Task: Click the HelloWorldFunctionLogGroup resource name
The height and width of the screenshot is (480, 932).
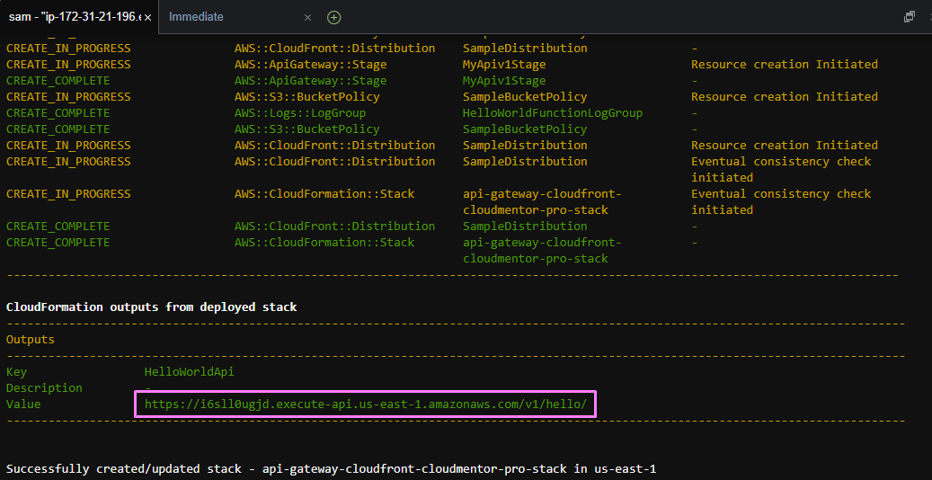Action: 553,113
